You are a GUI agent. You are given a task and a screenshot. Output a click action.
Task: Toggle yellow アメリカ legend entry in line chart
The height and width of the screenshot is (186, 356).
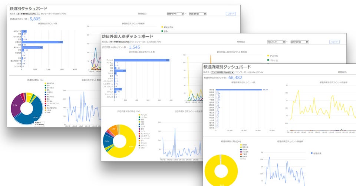coord(273,56)
